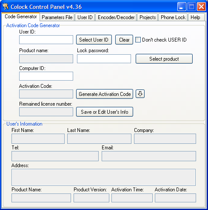Close the Colock Control Panel window

pyautogui.click(x=201, y=7)
